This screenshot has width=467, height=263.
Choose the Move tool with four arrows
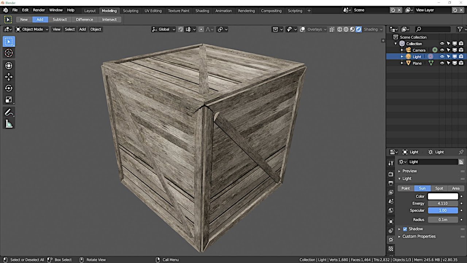(9, 77)
